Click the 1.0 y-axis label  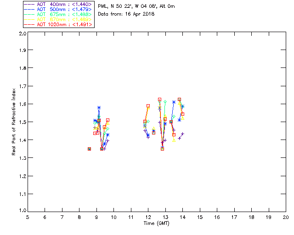[x=23, y=210]
